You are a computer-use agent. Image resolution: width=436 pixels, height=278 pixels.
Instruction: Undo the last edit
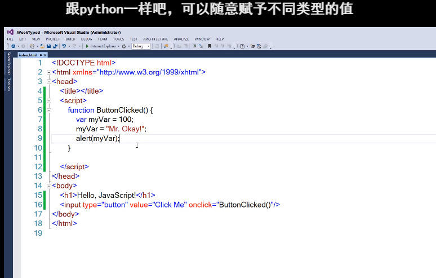(64, 46)
